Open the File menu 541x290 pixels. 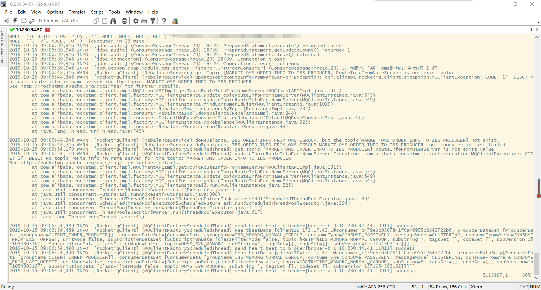8,12
